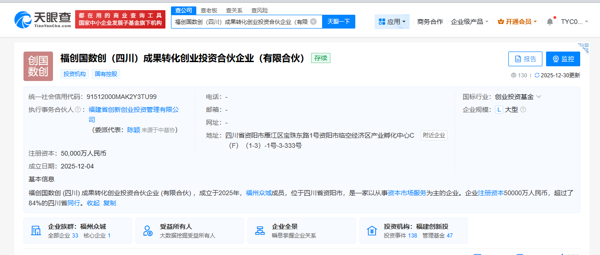600x255 pixels.
Task: Click the help icon beside 大型
Action: click(x=523, y=110)
